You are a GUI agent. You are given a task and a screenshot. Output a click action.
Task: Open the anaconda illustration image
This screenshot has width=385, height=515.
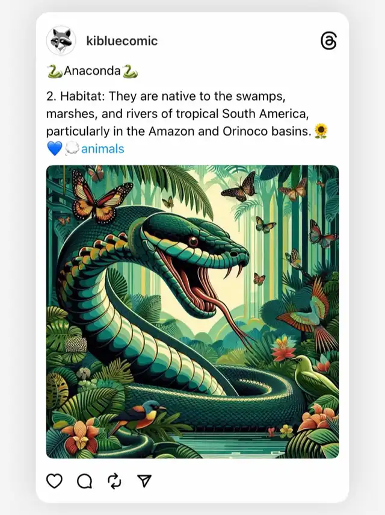pos(192,311)
